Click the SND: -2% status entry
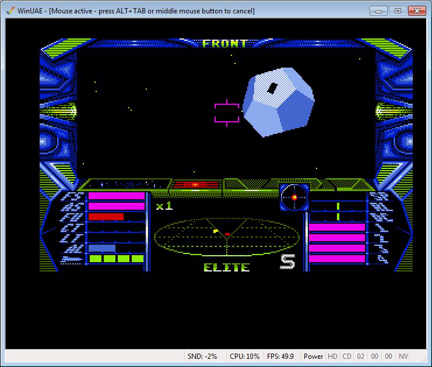Screen dimensions: 432x367 (202, 357)
